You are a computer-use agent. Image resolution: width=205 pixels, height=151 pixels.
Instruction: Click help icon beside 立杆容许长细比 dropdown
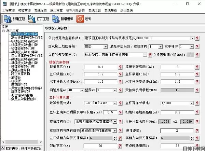coord(197,103)
